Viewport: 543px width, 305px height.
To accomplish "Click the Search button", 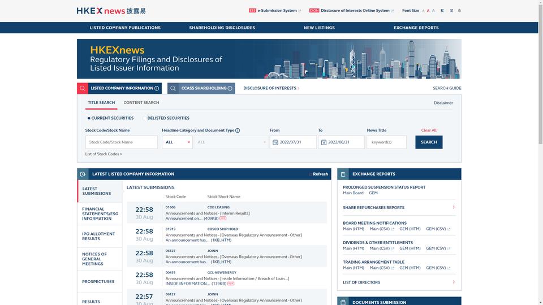I will click(x=429, y=142).
